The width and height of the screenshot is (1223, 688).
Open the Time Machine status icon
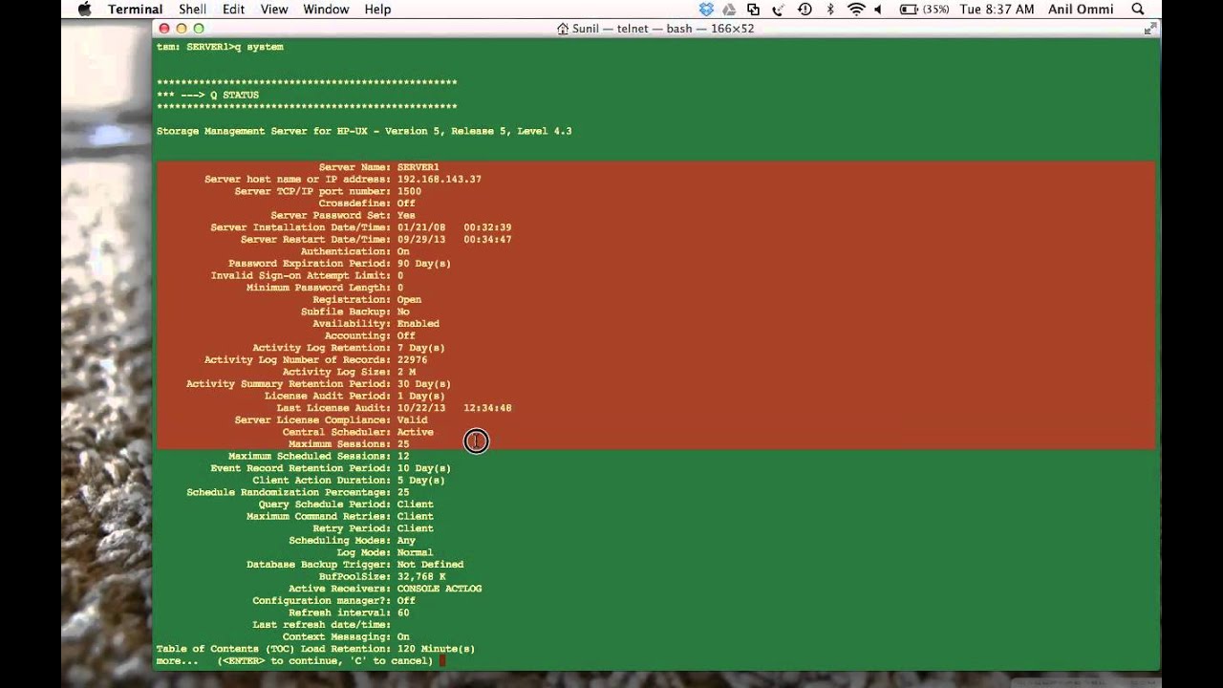pos(805,10)
